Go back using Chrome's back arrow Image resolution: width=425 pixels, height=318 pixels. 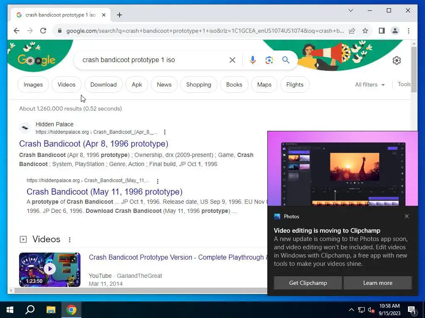click(17, 31)
